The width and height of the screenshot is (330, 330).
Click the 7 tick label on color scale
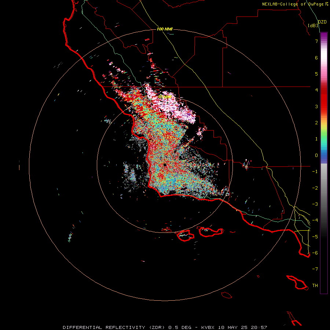pos(316,41)
